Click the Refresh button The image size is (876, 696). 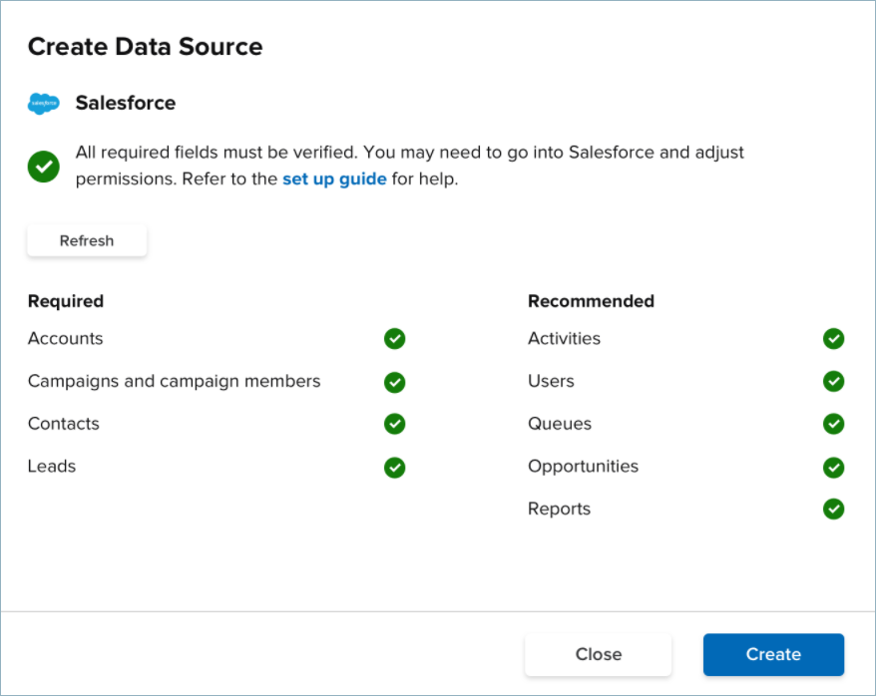tap(87, 240)
